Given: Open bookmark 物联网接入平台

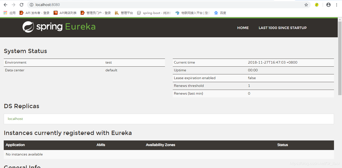Looking at the screenshot, I should tap(193, 13).
